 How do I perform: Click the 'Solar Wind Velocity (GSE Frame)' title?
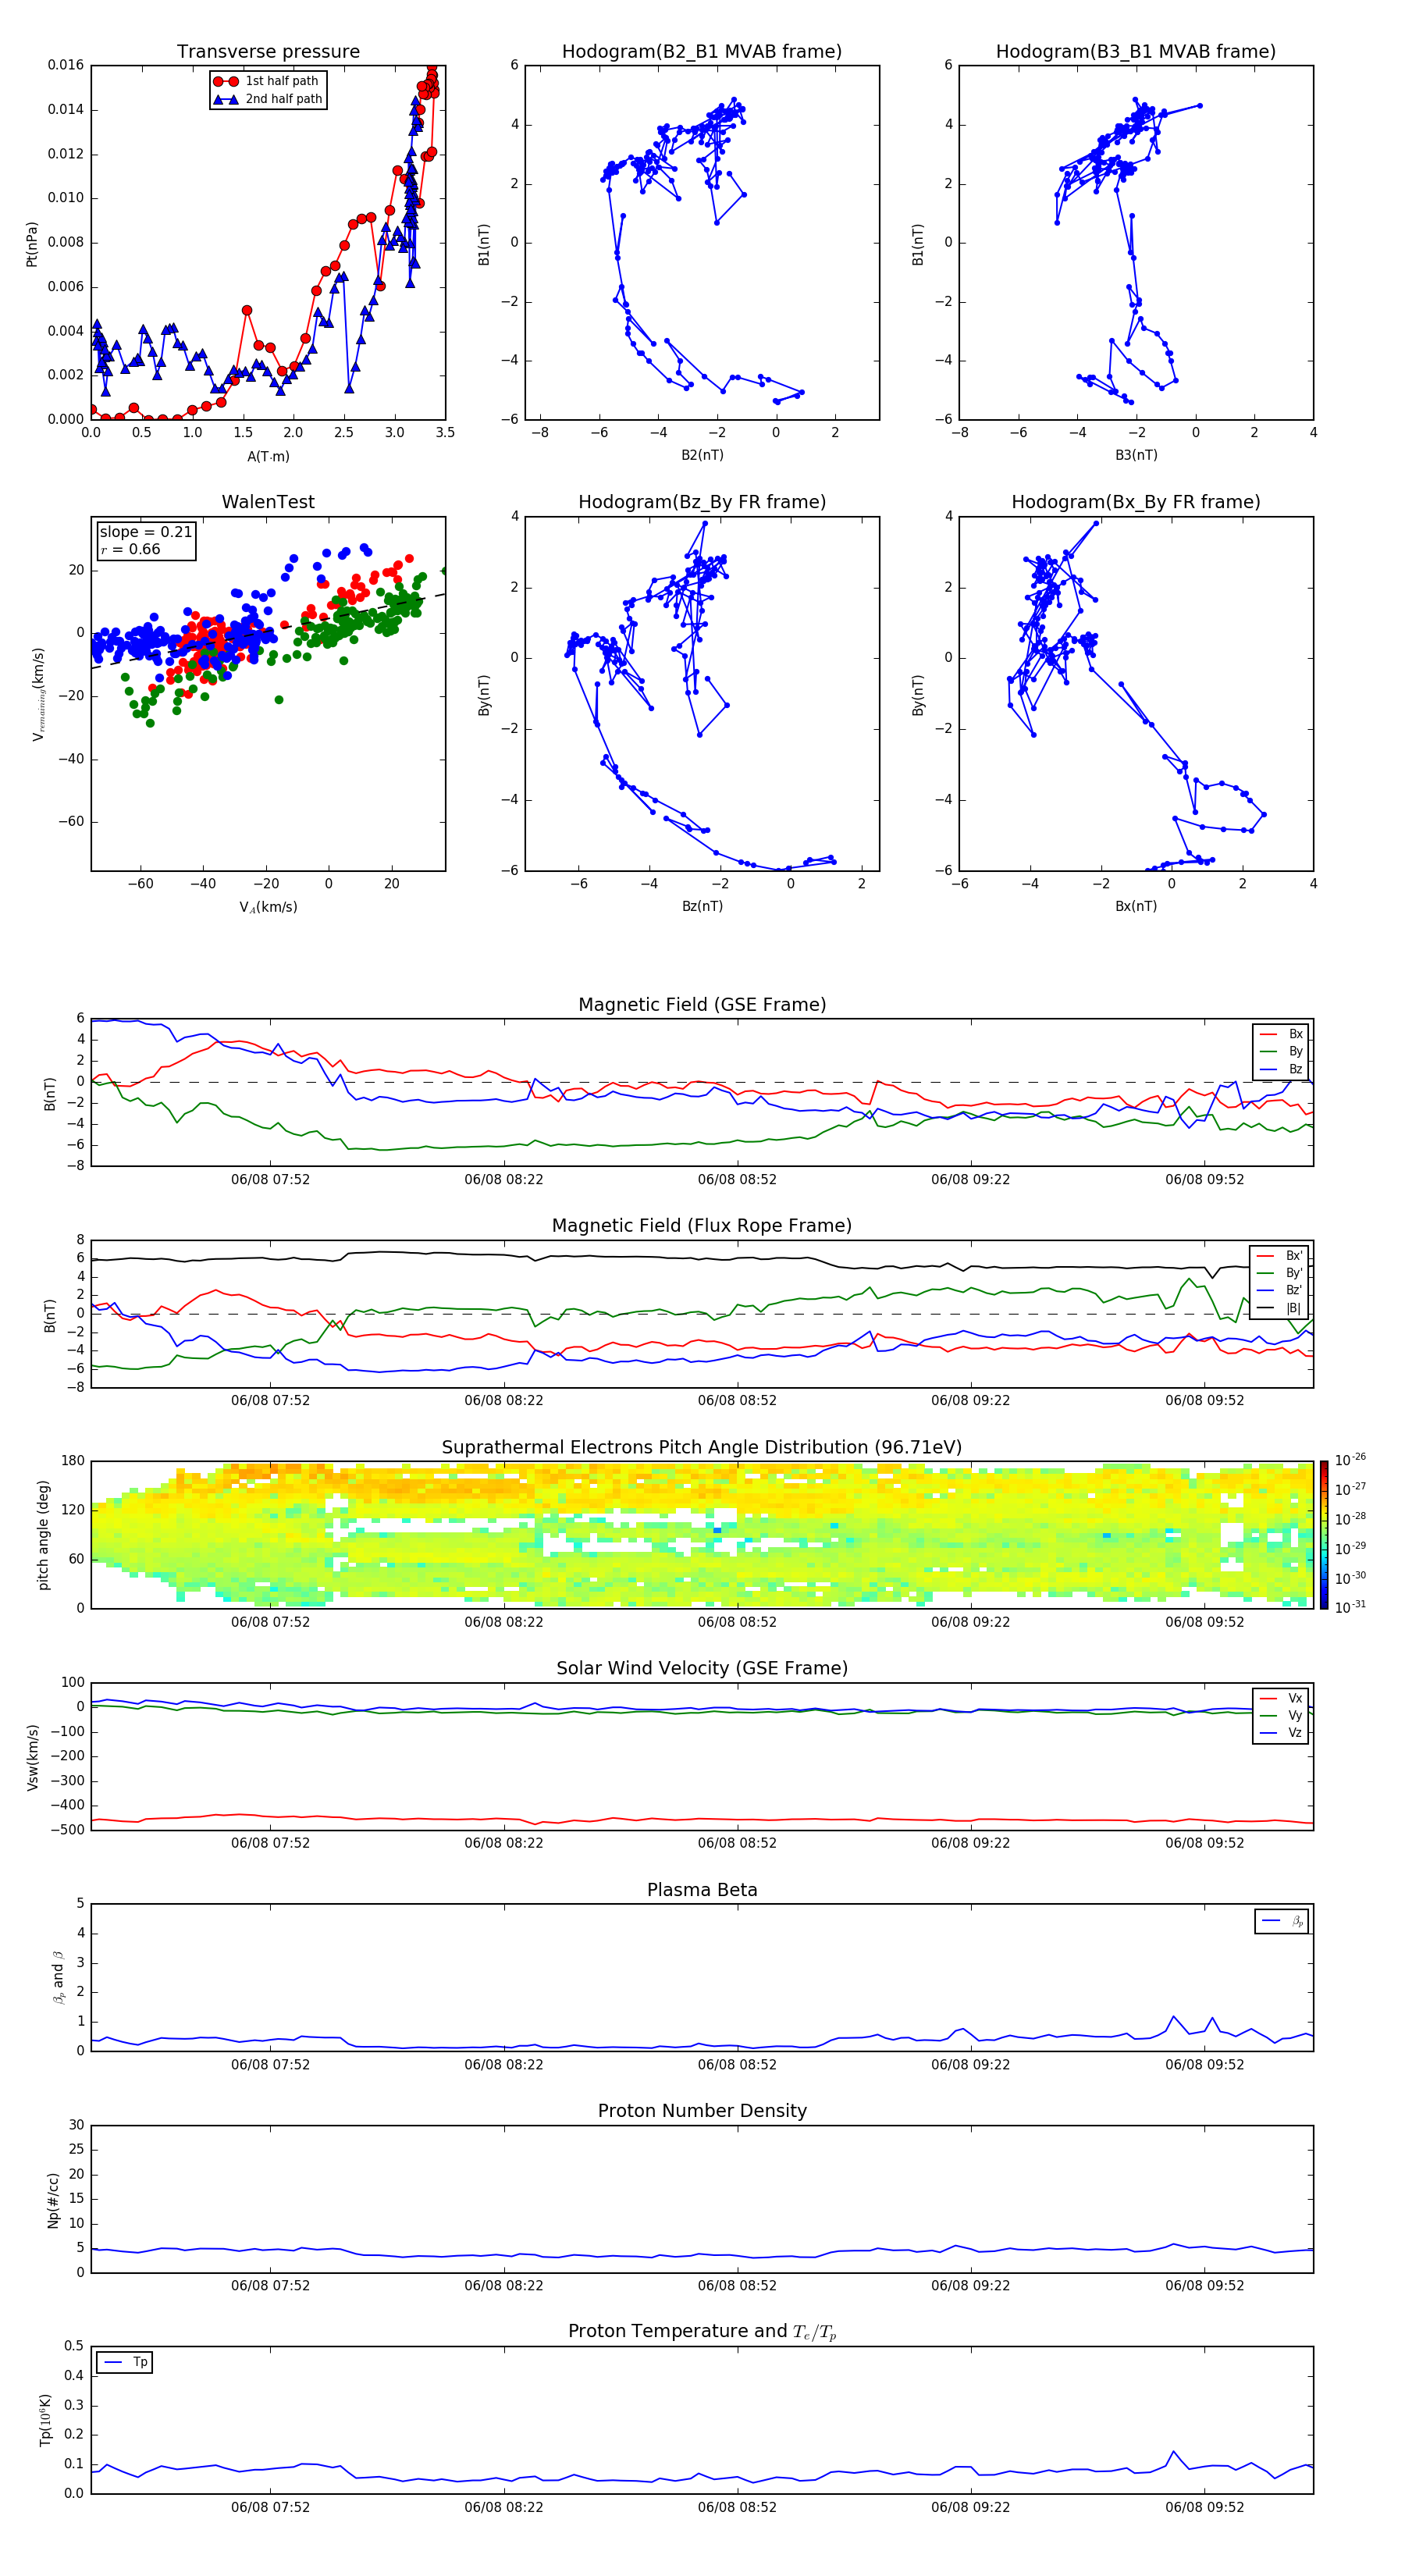(702, 1668)
